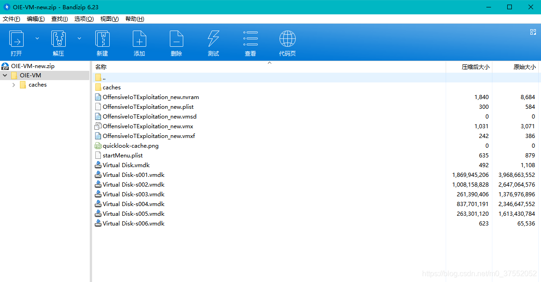This screenshot has height=282, width=541.
Task: Click the OffensiveIoTExploitation_new.nvram file icon
Action: (x=98, y=97)
